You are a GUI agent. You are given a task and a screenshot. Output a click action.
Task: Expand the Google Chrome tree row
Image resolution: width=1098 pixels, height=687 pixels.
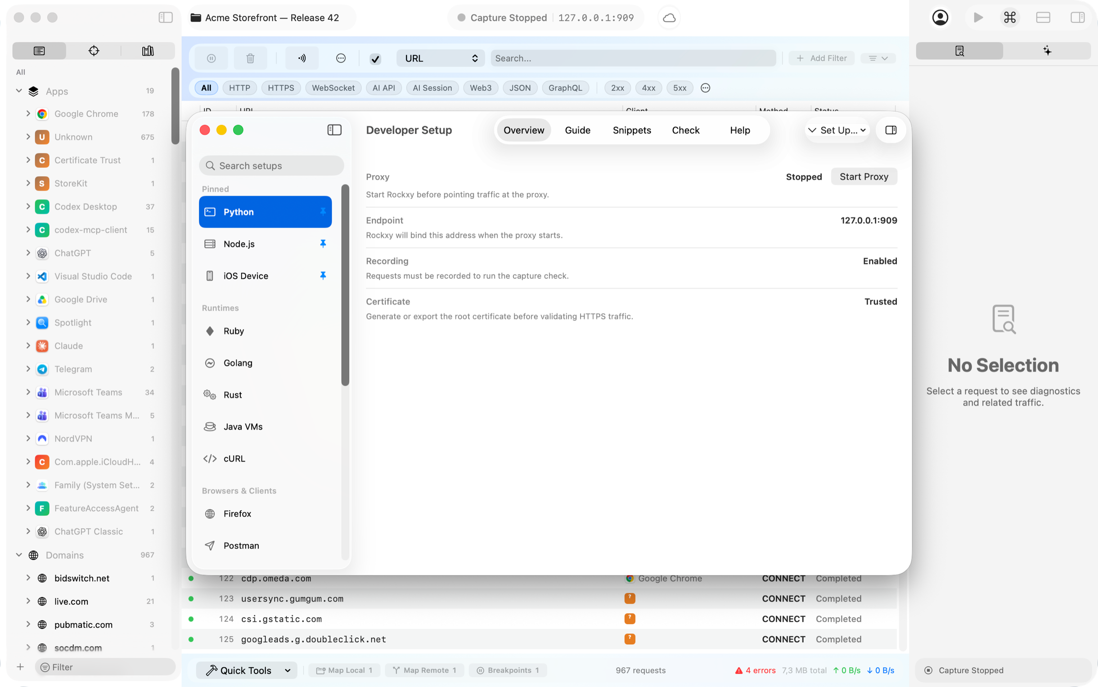28,114
